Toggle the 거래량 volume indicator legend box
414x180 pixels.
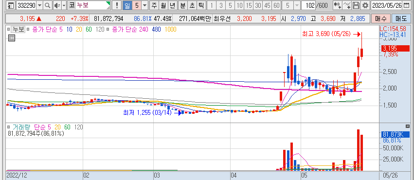(x=8, y=127)
